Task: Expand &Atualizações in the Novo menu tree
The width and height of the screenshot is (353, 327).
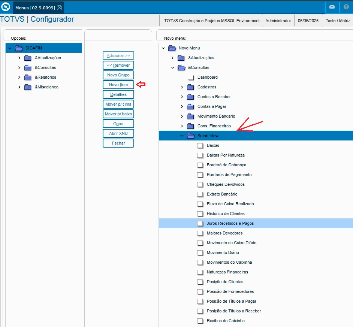Action: click(x=173, y=58)
